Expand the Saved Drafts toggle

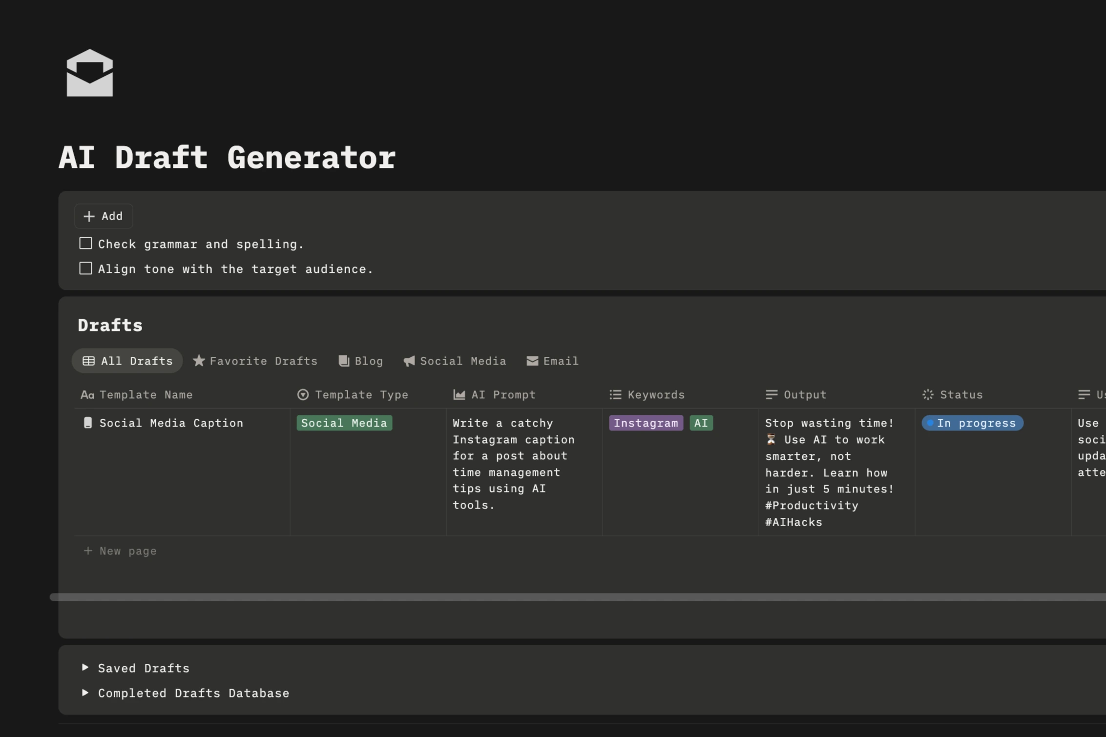[85, 668]
